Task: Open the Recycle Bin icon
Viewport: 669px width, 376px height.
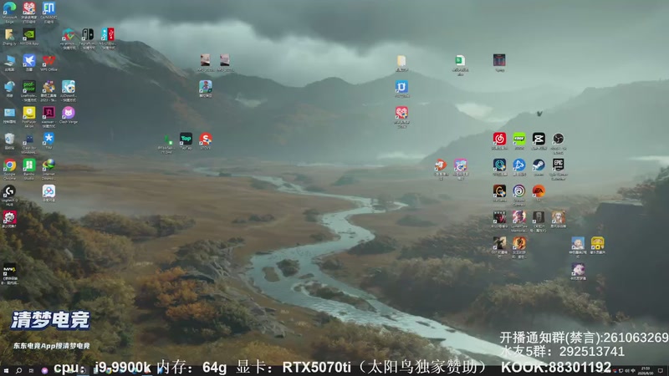Action: click(x=9, y=139)
